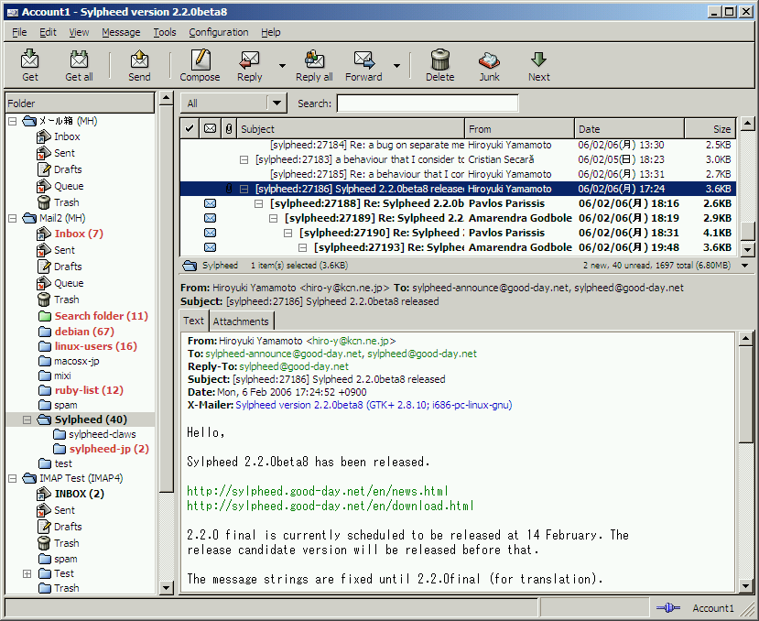
Task: Click the Reply toolbar icon
Action: pyautogui.click(x=249, y=60)
